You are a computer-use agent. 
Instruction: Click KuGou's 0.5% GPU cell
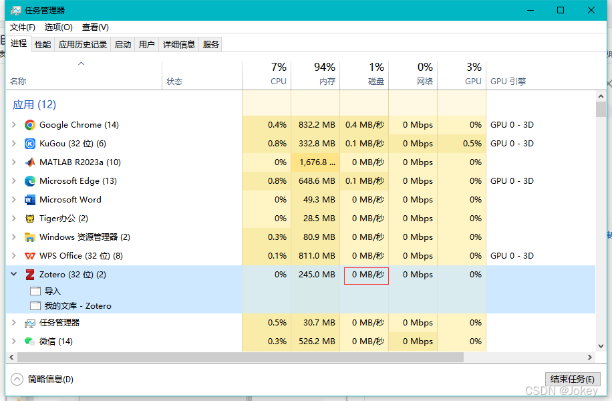[462, 144]
